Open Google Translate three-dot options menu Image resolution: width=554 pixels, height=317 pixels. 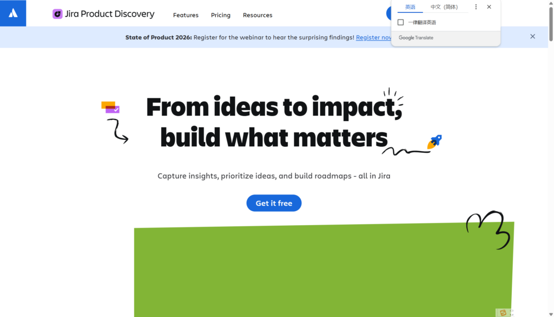tap(476, 7)
